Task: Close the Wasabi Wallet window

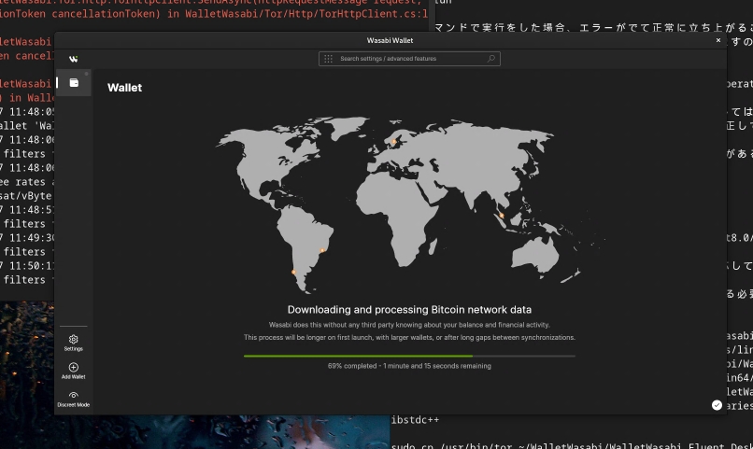Action: point(718,40)
